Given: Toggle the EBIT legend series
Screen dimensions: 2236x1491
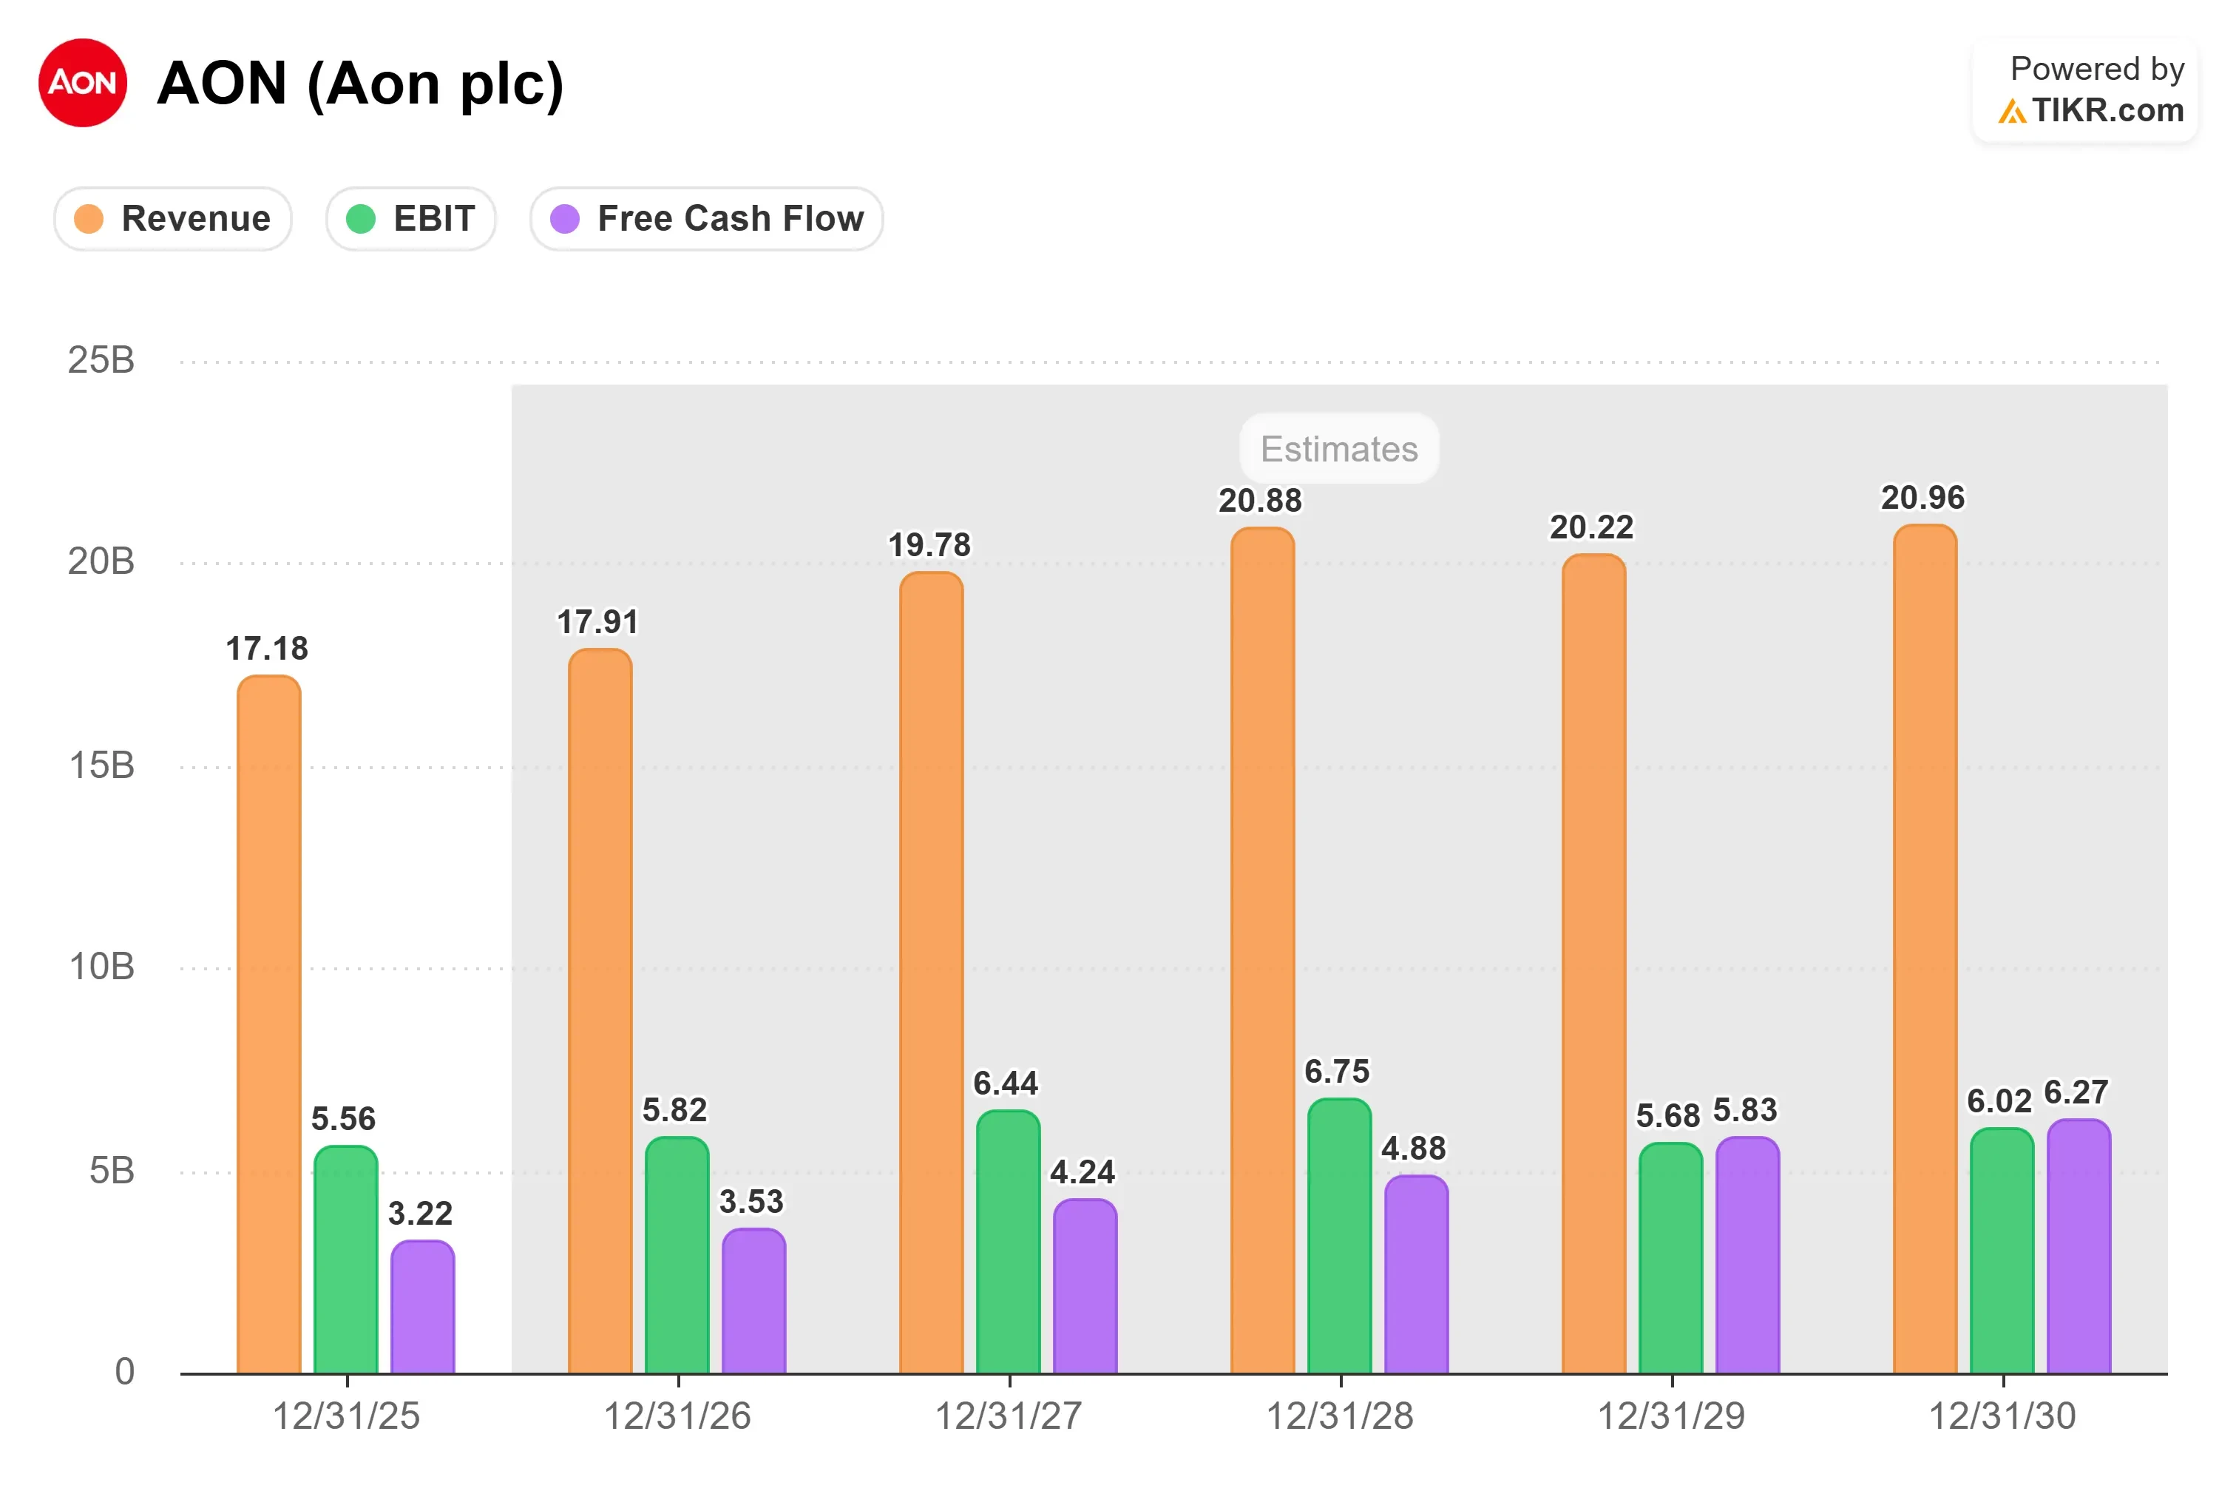Looking at the screenshot, I should click(x=410, y=219).
